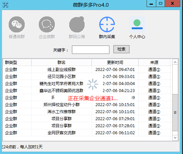
Task: Close the 微群多多Pro4.0 window
Action: [172, 3]
